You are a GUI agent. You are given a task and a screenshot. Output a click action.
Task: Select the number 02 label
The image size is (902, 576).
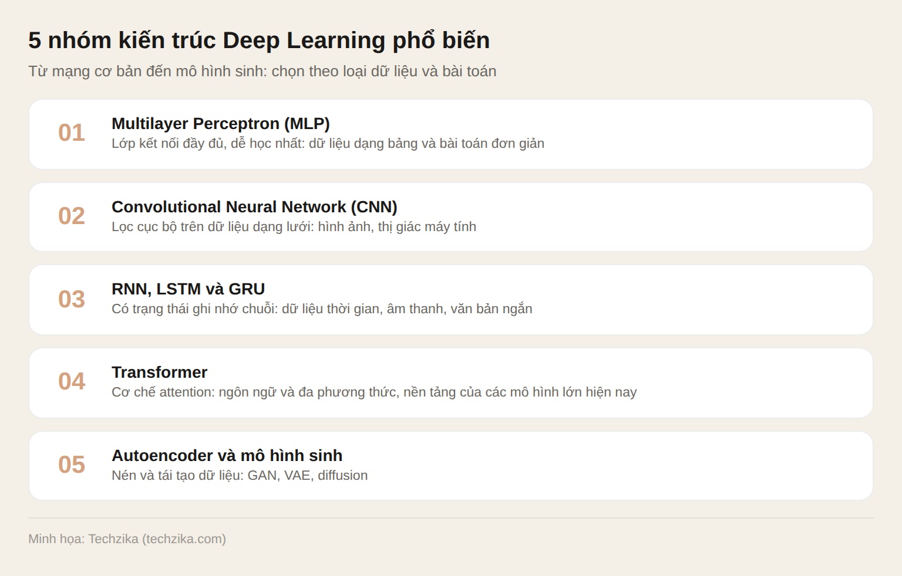(72, 216)
